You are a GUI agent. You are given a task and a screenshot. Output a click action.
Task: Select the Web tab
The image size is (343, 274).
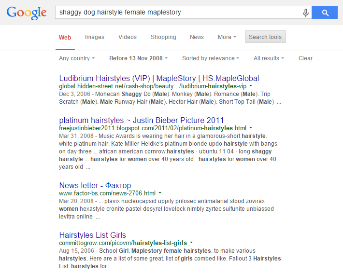[65, 37]
